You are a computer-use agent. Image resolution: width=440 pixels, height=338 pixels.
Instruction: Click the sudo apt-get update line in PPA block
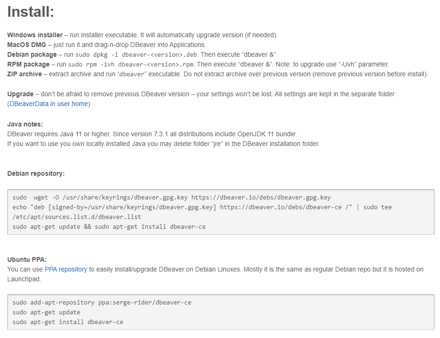[x=47, y=312]
